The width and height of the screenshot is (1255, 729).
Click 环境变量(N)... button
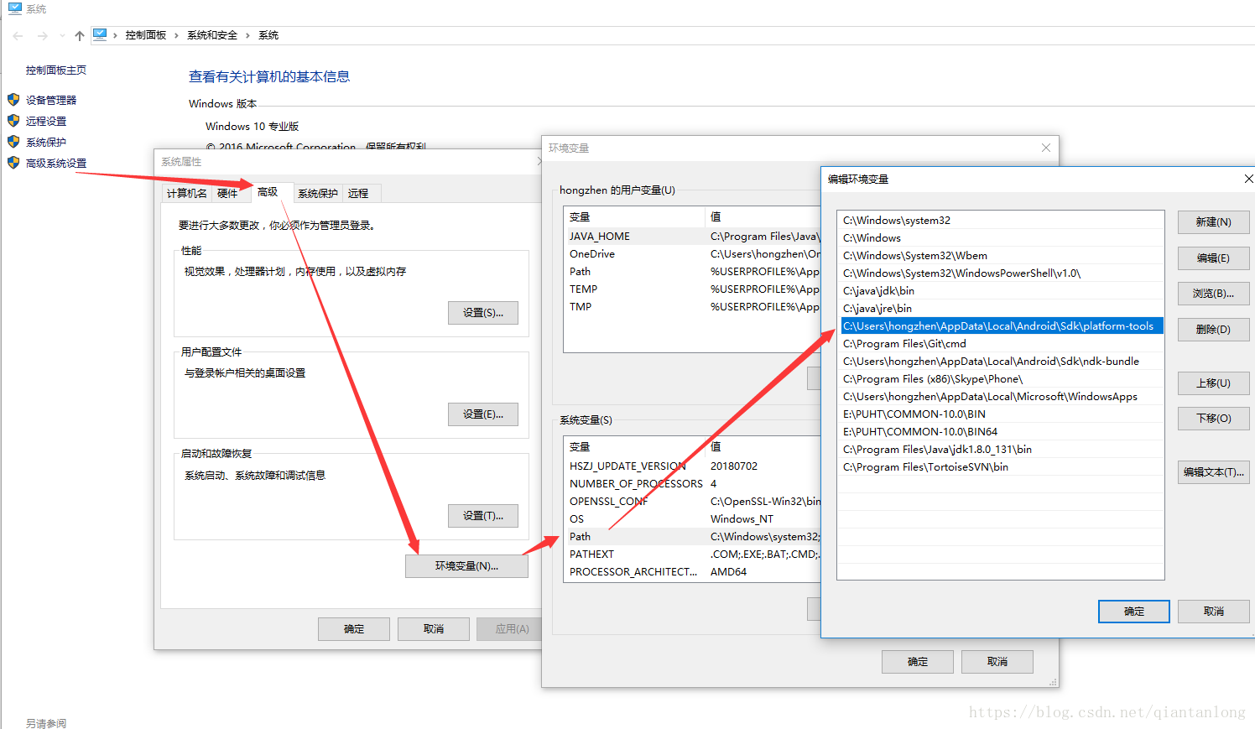pyautogui.click(x=466, y=566)
